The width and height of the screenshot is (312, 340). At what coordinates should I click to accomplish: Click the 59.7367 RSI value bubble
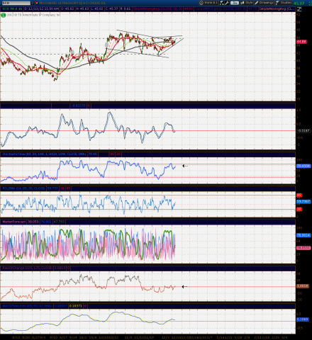point(303,202)
